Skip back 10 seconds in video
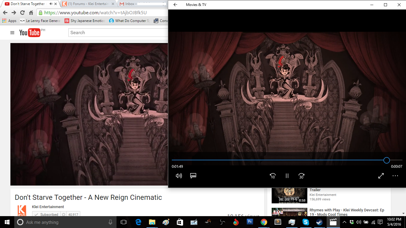Screen dimensions: 406x228 click(x=273, y=176)
